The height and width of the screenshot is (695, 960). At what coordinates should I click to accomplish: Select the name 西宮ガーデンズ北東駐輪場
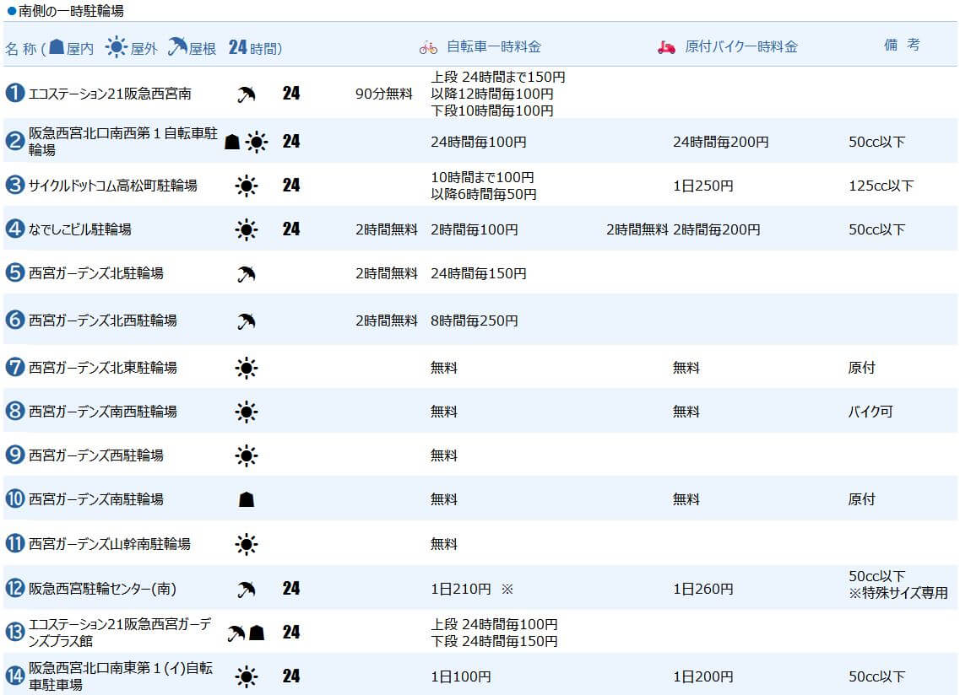click(x=103, y=368)
